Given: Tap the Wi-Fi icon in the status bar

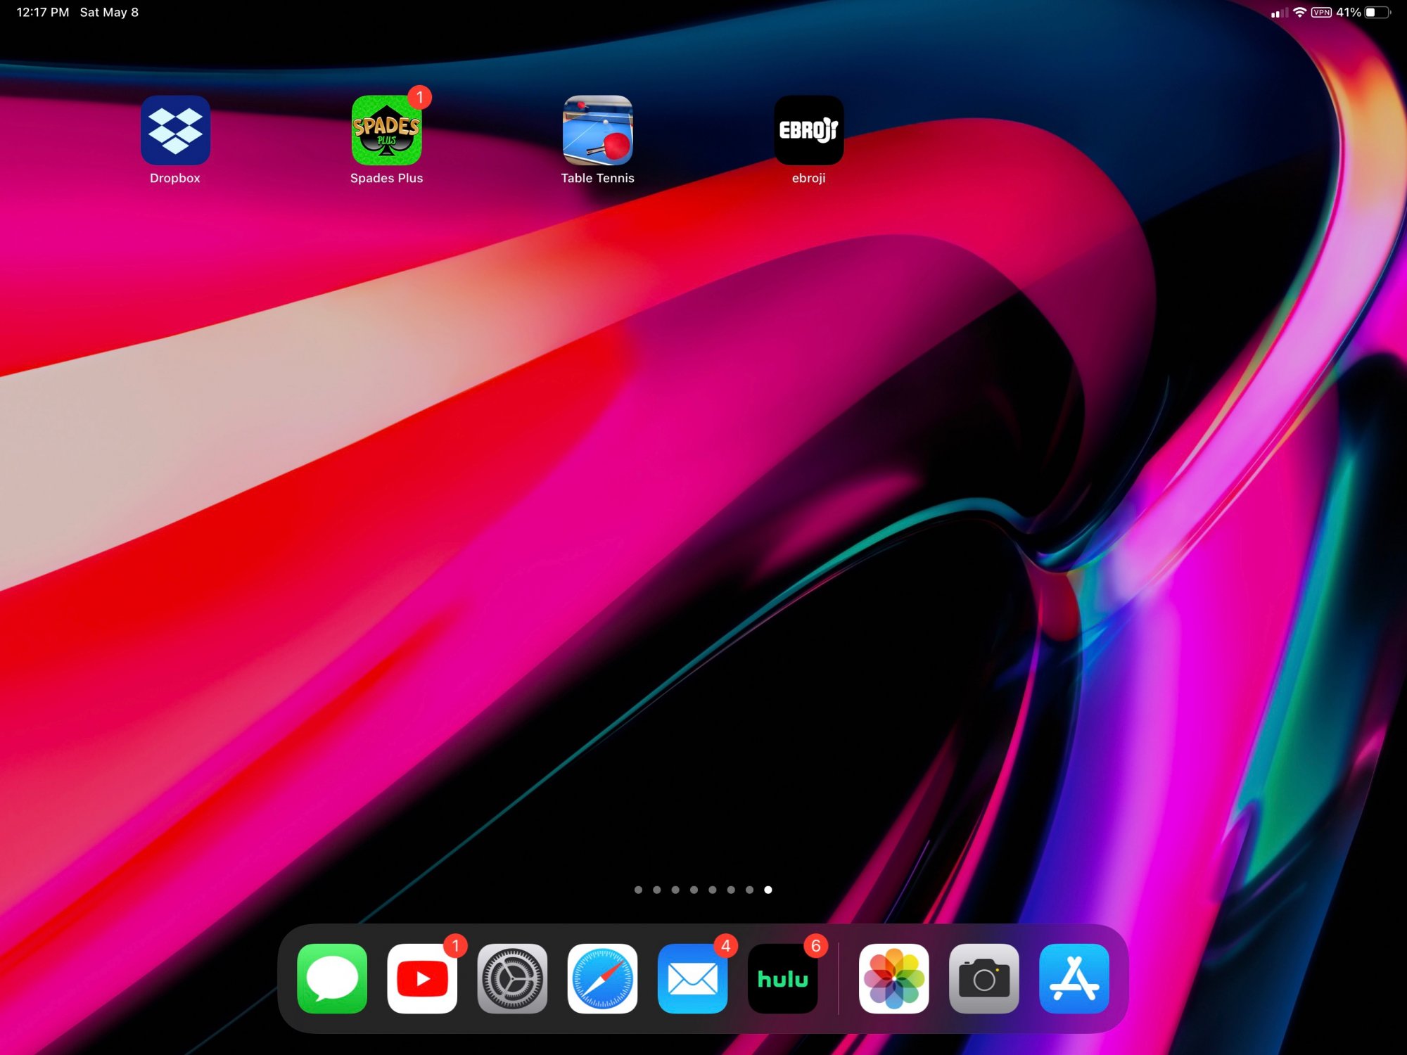Looking at the screenshot, I should [x=1299, y=13].
